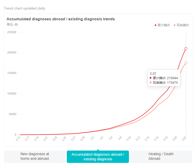Click the 2.15 date label on x-axis
This screenshot has height=167, width=196.
[18, 139]
